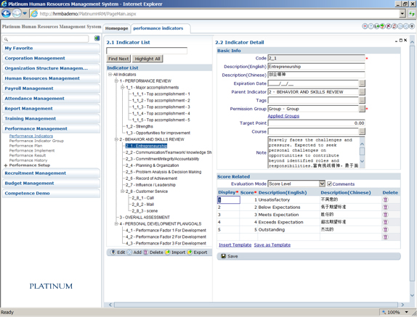Click Edit in the indicator list toolbar

pyautogui.click(x=118, y=252)
